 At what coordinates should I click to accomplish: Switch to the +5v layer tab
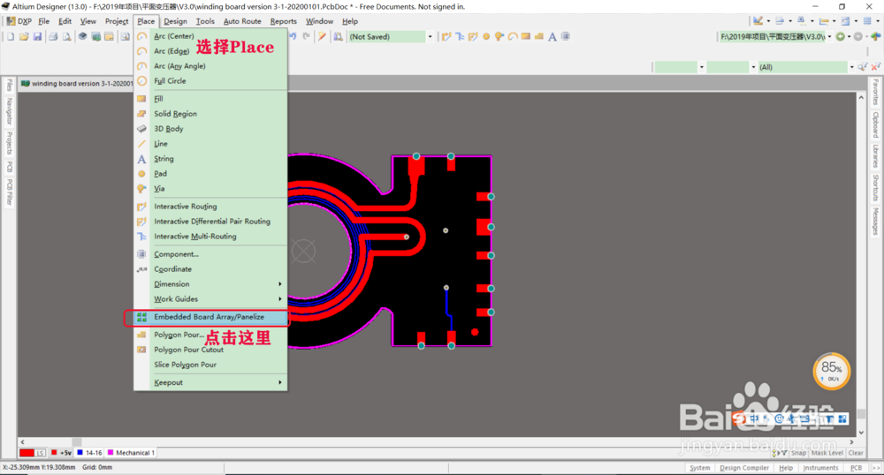(62, 453)
